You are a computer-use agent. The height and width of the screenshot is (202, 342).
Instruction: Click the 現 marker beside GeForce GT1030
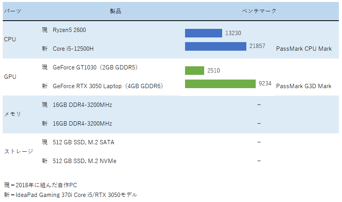pos(45,67)
